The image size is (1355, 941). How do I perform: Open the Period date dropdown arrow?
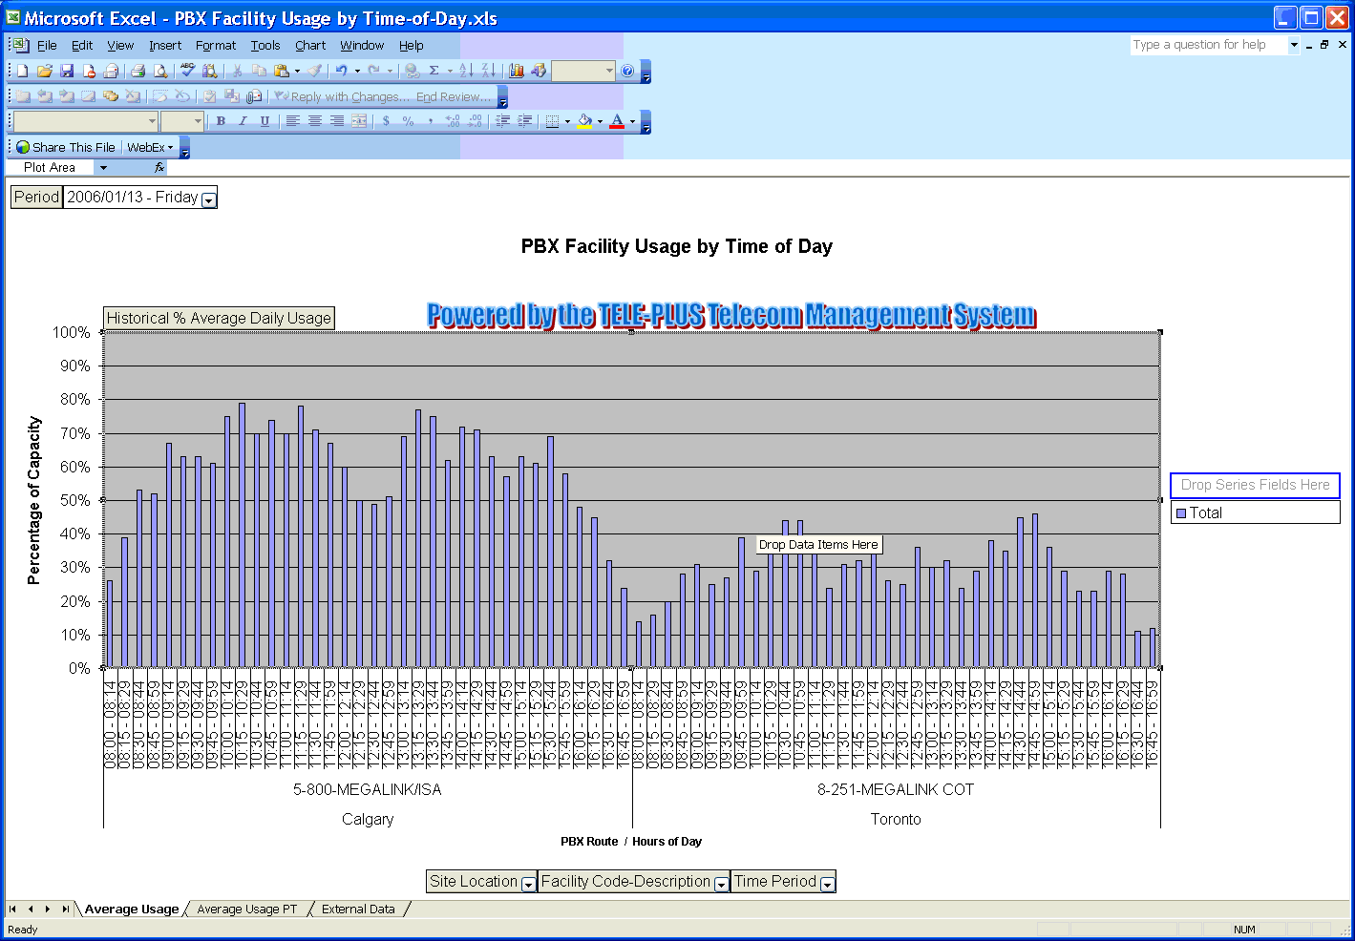(x=209, y=199)
